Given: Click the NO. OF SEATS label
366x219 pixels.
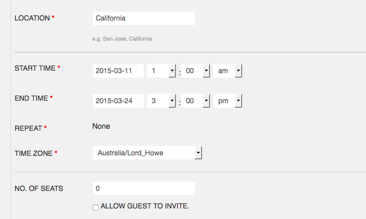Looking at the screenshot, I should click(x=39, y=188).
